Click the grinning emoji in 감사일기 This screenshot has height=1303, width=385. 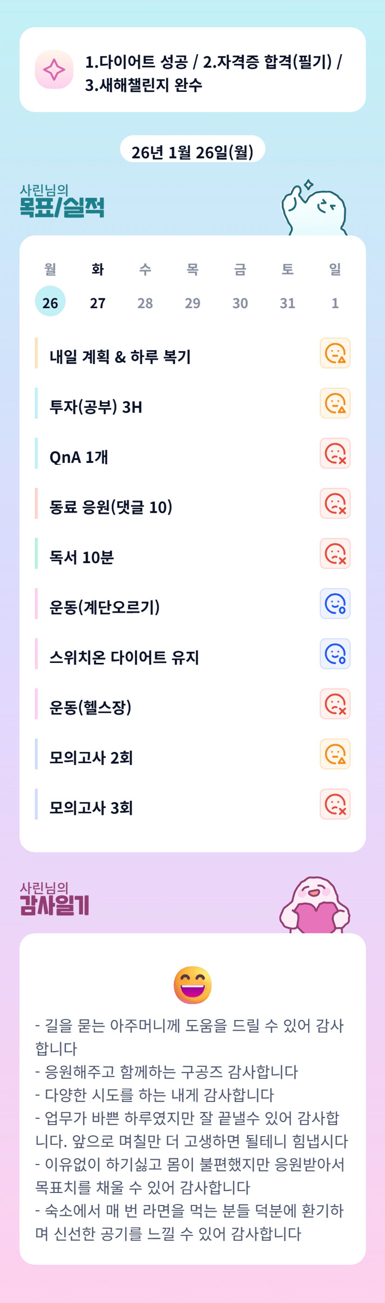point(193,985)
